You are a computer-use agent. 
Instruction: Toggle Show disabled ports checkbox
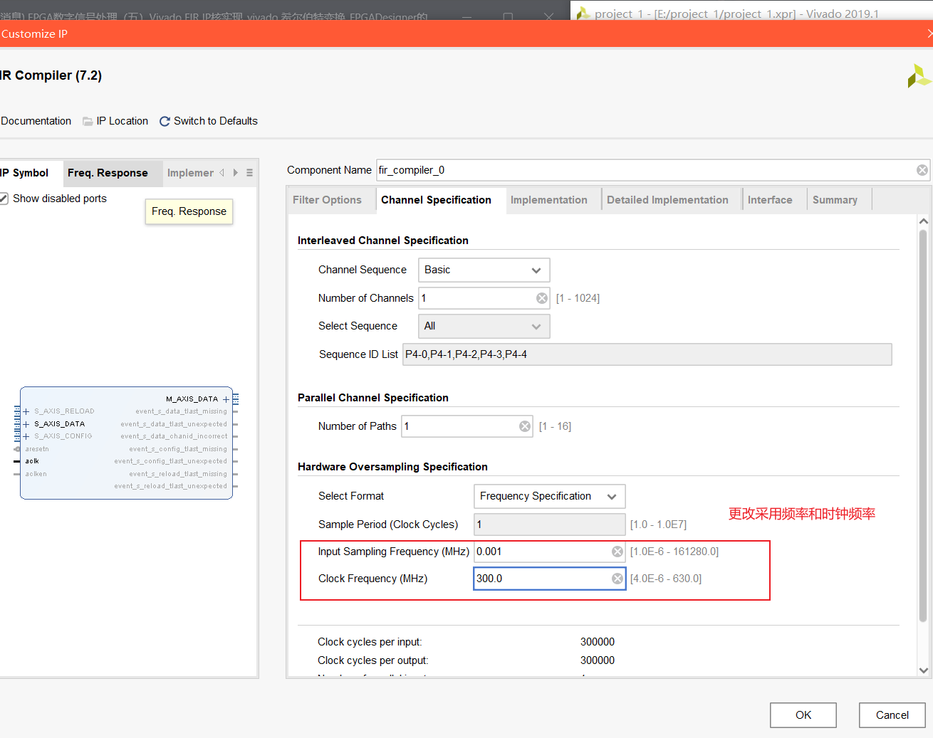[4, 199]
